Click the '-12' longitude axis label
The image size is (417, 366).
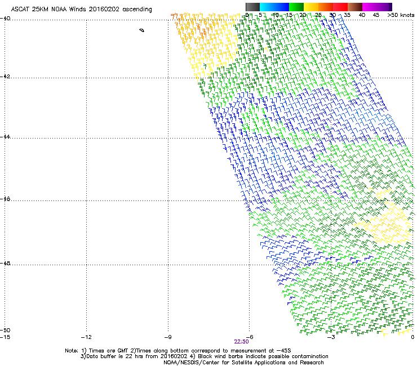point(86,337)
